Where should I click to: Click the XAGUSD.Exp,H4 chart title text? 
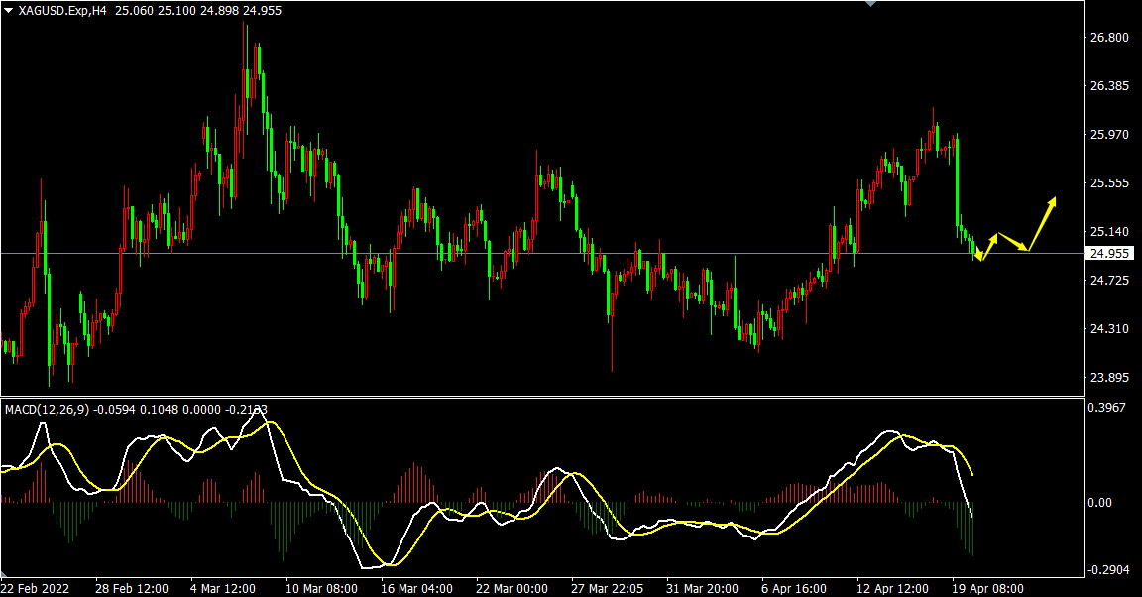[x=62, y=9]
